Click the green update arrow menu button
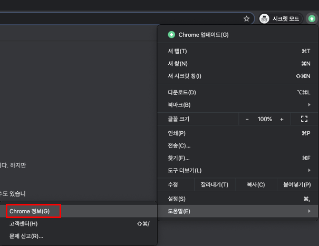This screenshot has width=319, height=246. tap(312, 19)
